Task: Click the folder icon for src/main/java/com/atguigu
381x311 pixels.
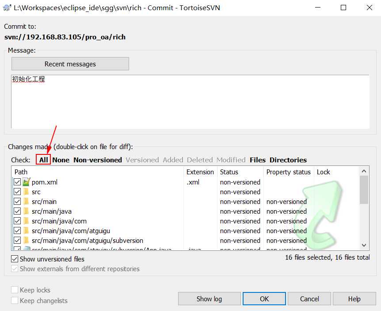Action: [26, 231]
